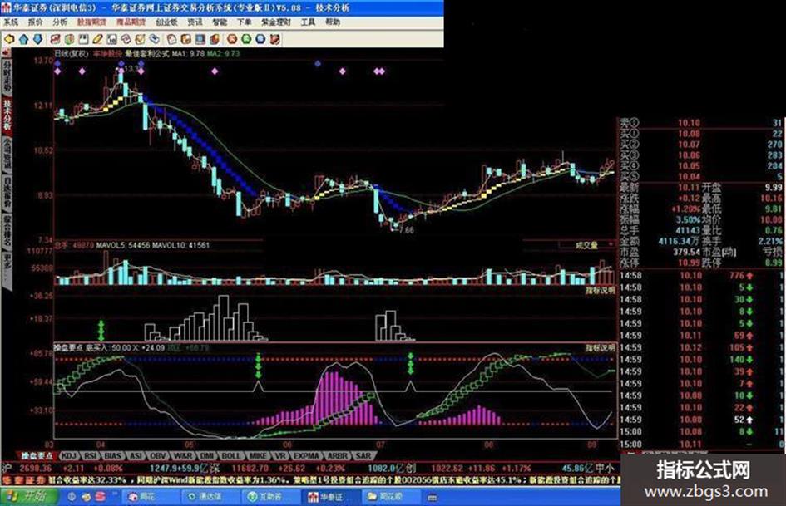
Task: Click the blue screen toolbar icon
Action: pos(200,39)
